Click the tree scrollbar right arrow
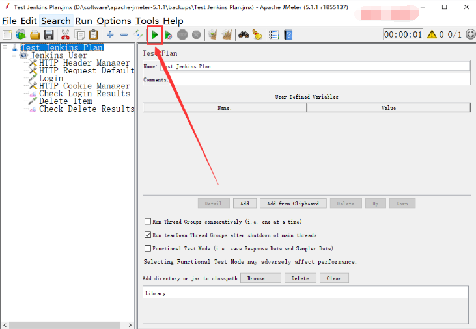476x329 pixels. [x=130, y=325]
